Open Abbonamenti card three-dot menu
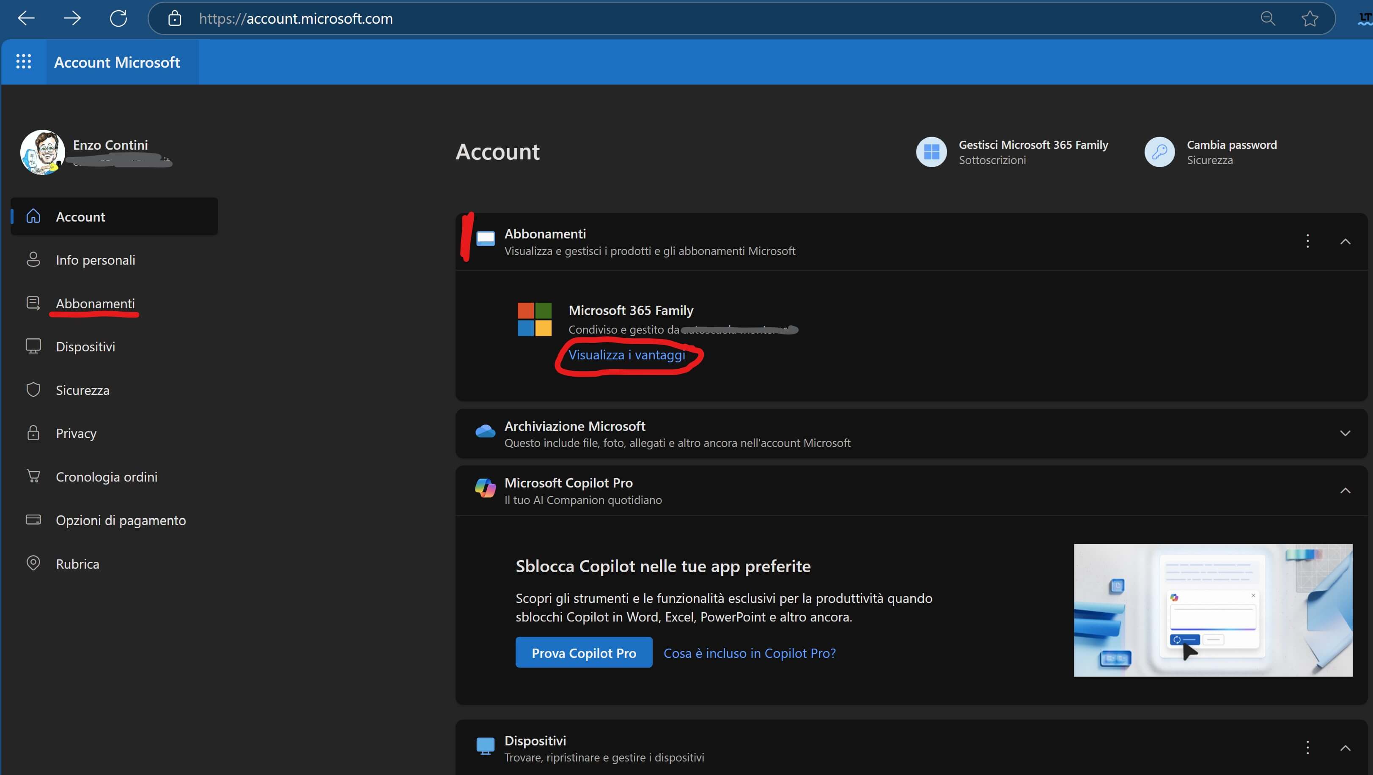 click(x=1307, y=241)
